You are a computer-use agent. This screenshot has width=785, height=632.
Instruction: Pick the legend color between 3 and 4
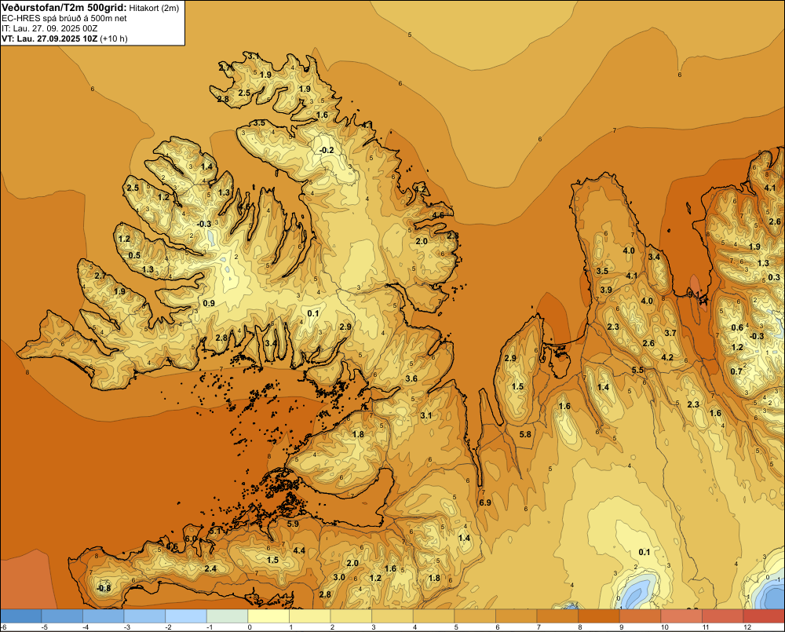[392, 616]
